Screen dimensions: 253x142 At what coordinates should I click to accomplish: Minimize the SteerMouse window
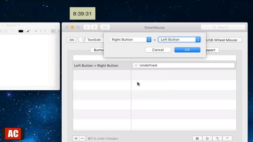tap(73, 27)
